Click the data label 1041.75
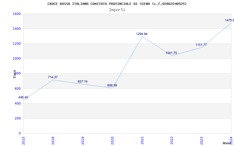Screen dimensions: 234x146 click(x=171, y=53)
